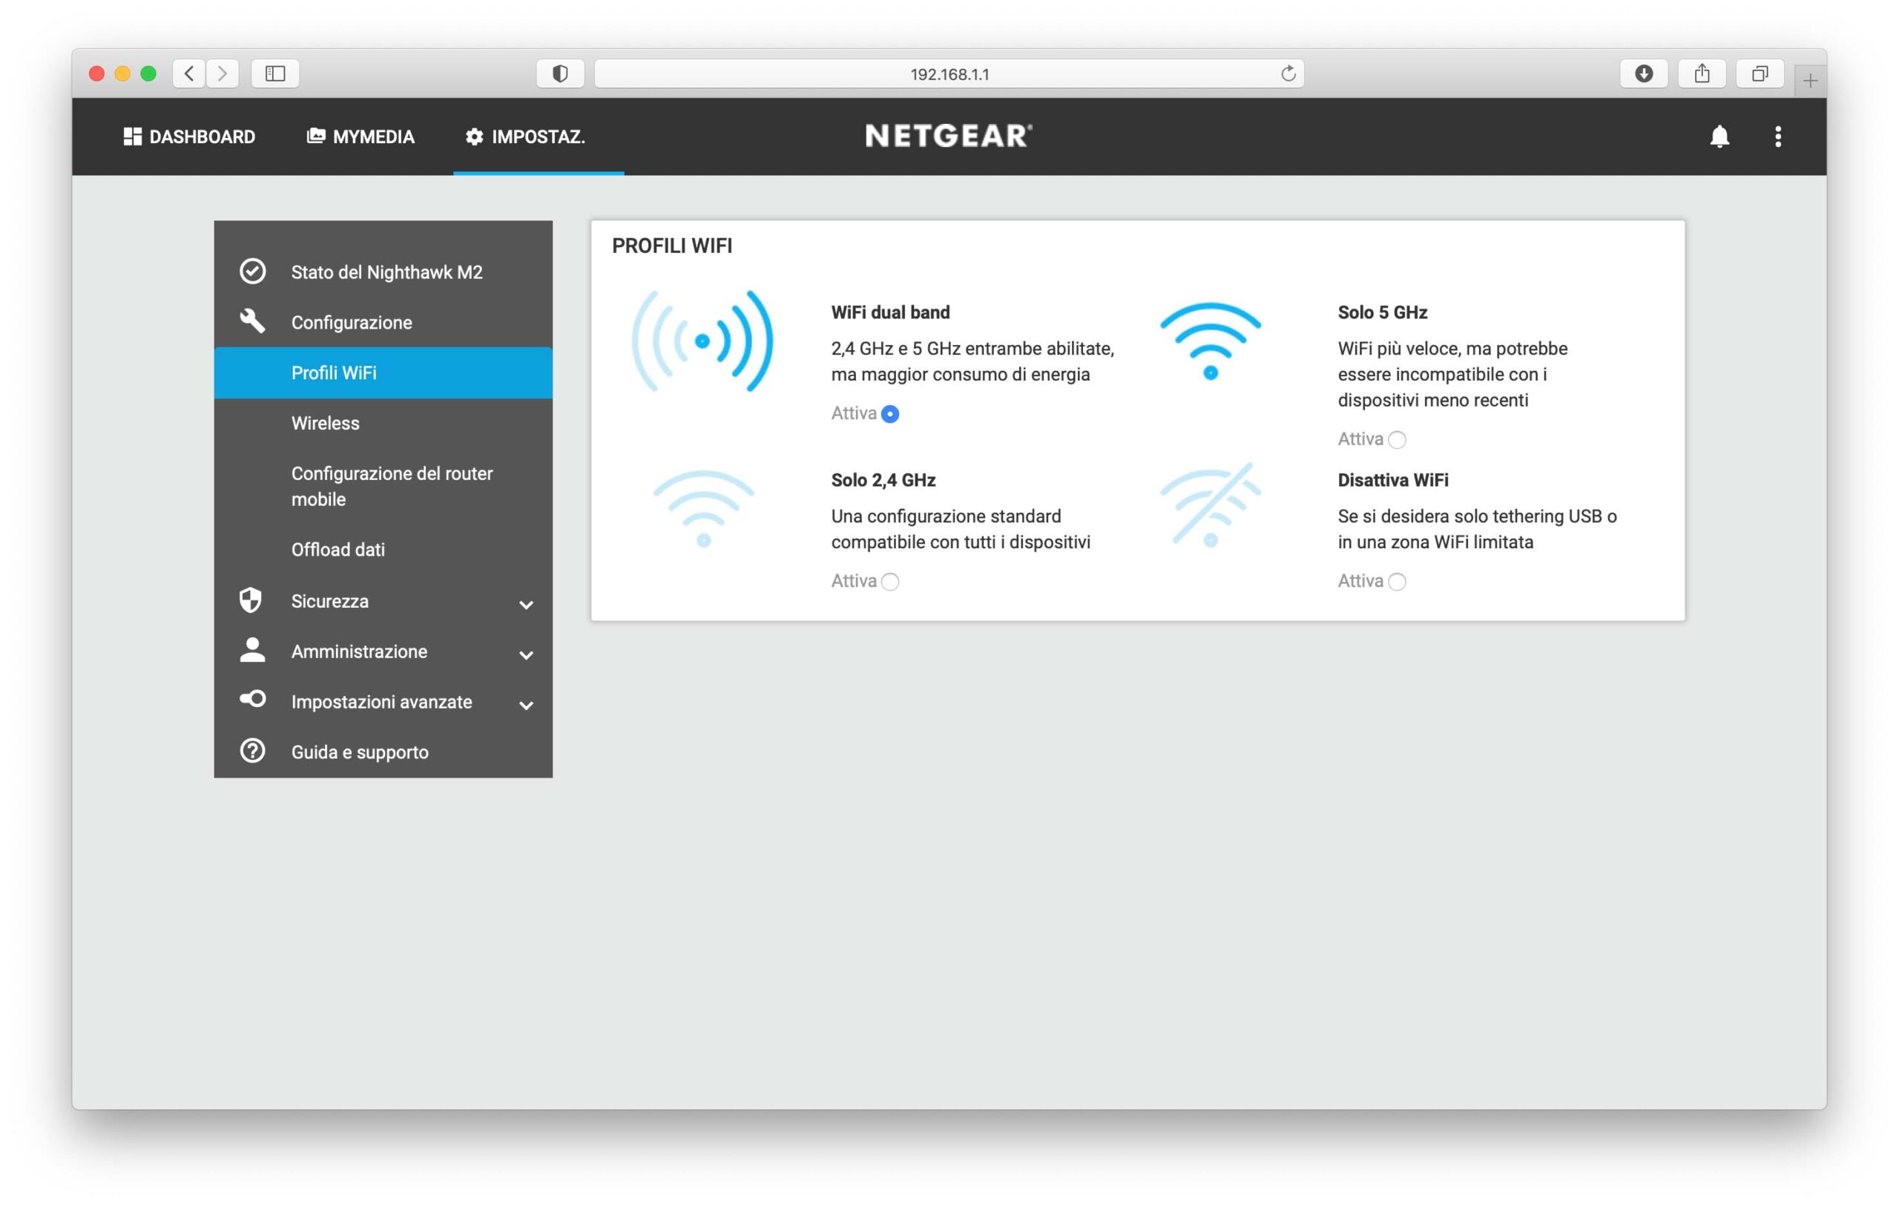The image size is (1899, 1205).
Task: Expand the Sicurezza section
Action: pyautogui.click(x=526, y=604)
